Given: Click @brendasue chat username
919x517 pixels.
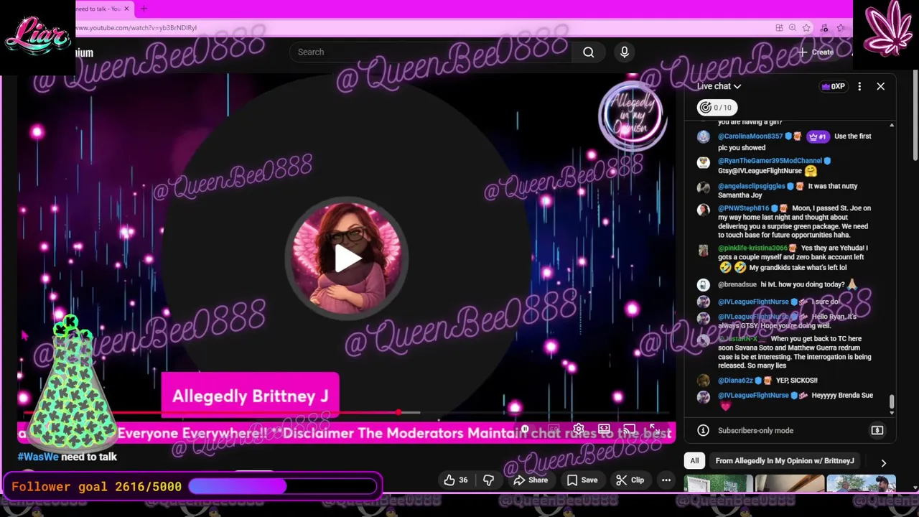Looking at the screenshot, I should pyautogui.click(x=737, y=284).
